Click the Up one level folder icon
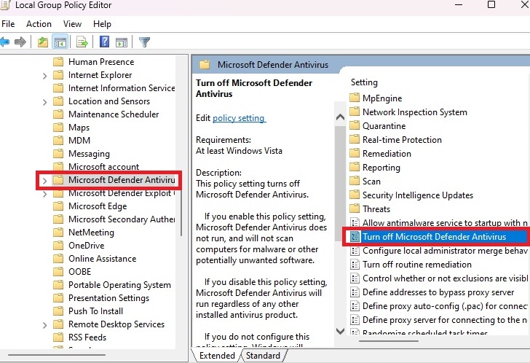Viewport: 530px width, 363px height. [x=42, y=42]
